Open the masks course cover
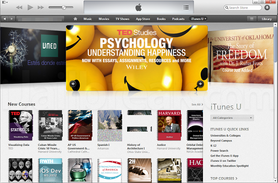 (x=21, y=170)
